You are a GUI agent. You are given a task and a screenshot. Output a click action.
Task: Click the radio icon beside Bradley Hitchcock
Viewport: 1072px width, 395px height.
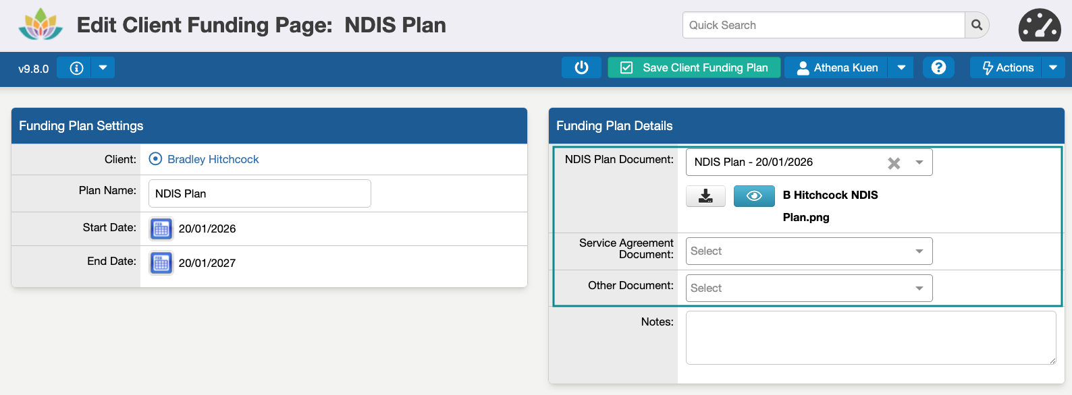[155, 159]
